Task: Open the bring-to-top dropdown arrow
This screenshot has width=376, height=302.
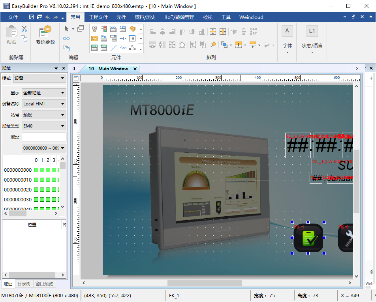Action: [245, 45]
